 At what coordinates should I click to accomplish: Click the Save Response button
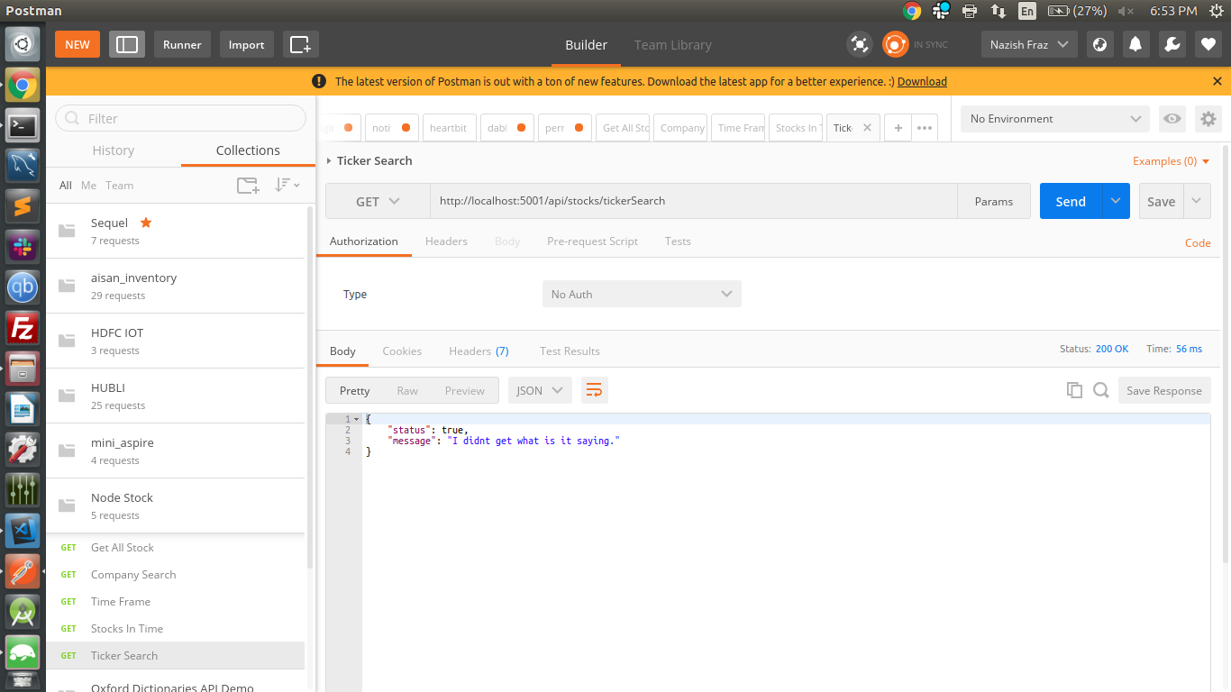tap(1164, 390)
